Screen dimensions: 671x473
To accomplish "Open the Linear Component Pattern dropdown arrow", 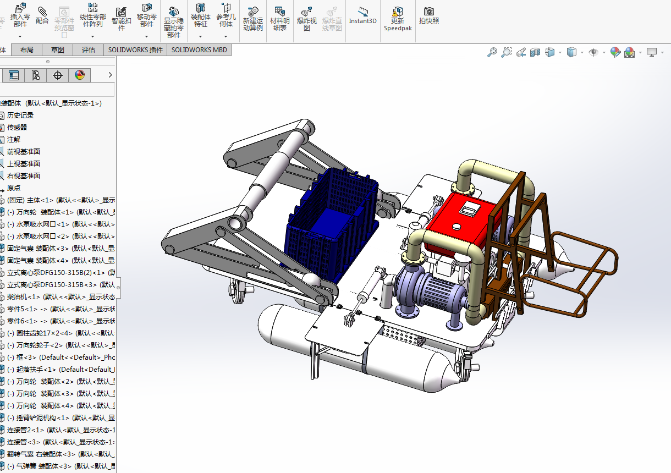I will click(92, 37).
